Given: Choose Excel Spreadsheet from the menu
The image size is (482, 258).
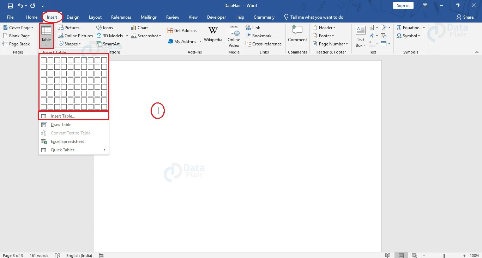Looking at the screenshot, I should [74, 141].
